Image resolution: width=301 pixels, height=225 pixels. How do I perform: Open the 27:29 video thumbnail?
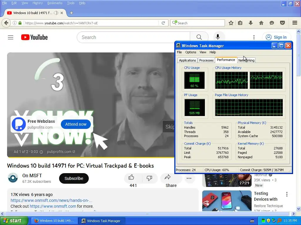(x=227, y=180)
